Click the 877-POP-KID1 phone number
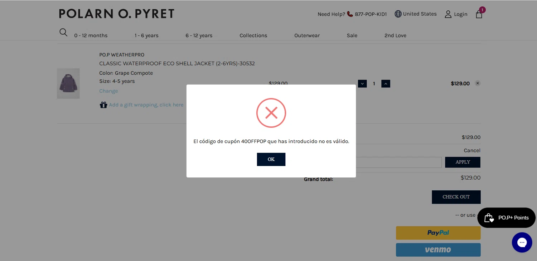 point(371,14)
